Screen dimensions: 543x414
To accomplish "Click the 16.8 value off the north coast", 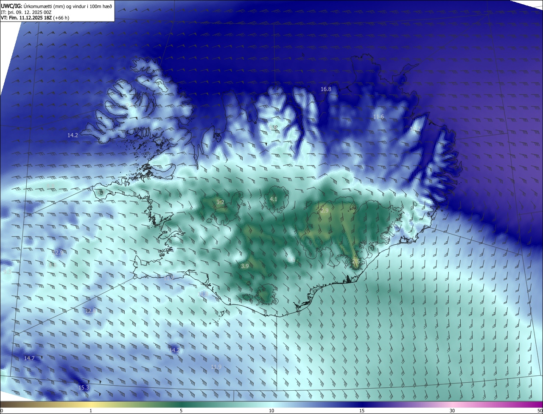I will click(326, 89).
